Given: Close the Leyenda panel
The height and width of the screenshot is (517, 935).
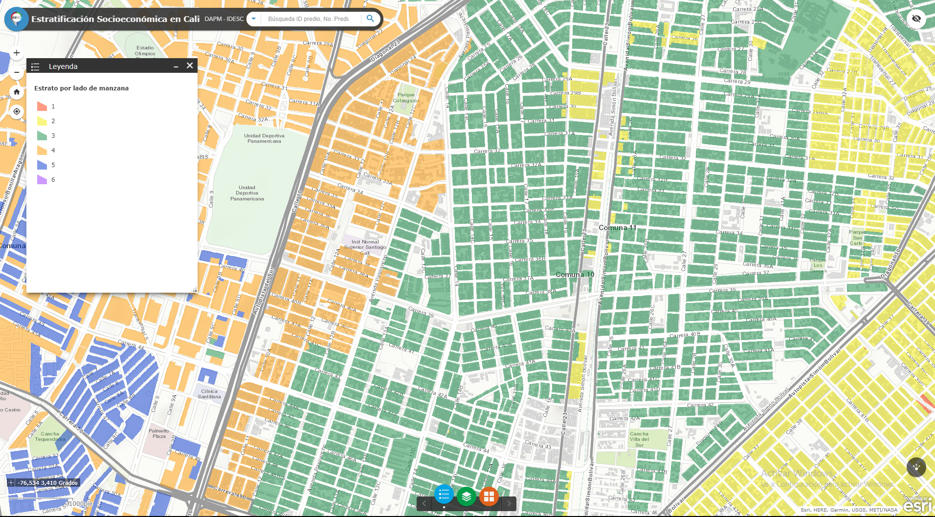Looking at the screenshot, I should tap(190, 66).
